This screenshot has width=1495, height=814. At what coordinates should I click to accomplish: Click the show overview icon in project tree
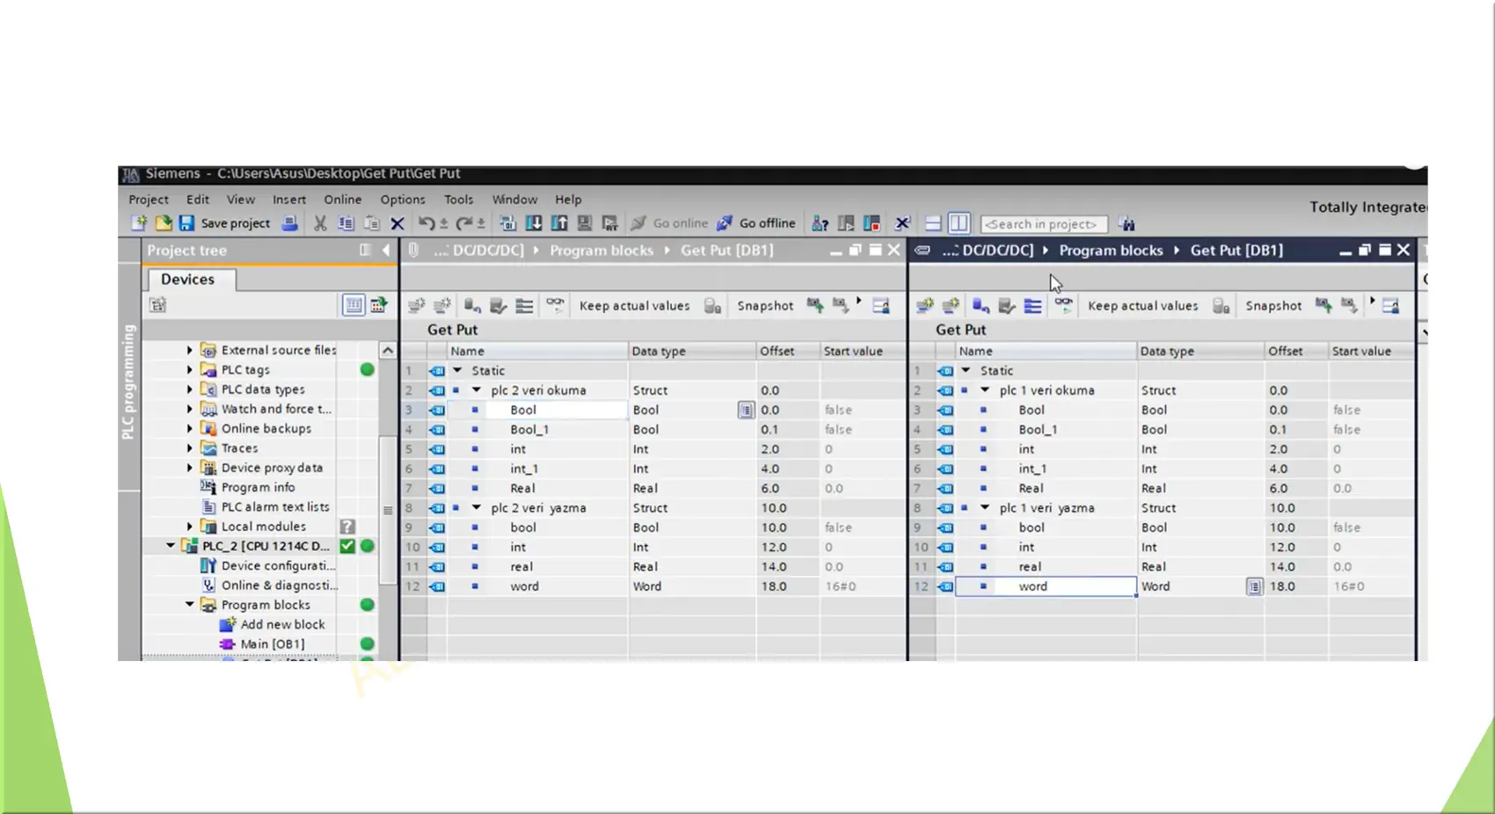click(x=378, y=305)
